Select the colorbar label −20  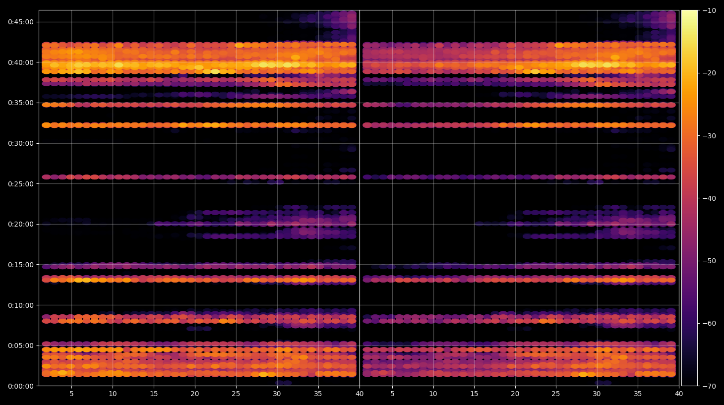tap(709, 73)
